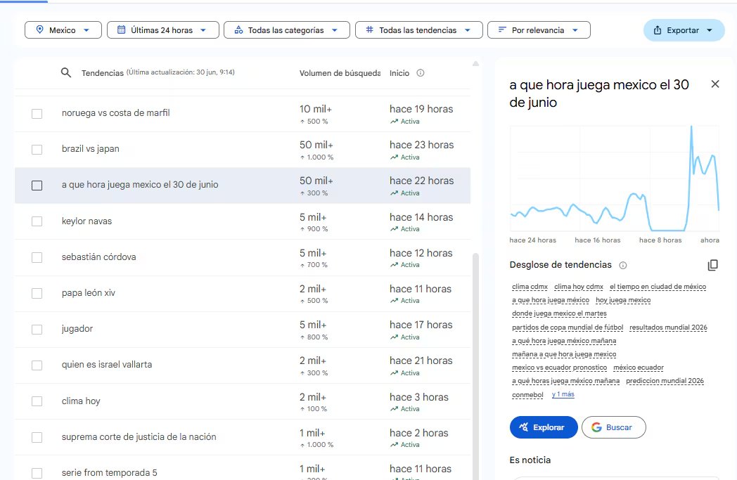Check the sebastián córdova row checkbox
Image resolution: width=737 pixels, height=480 pixels.
tap(37, 257)
